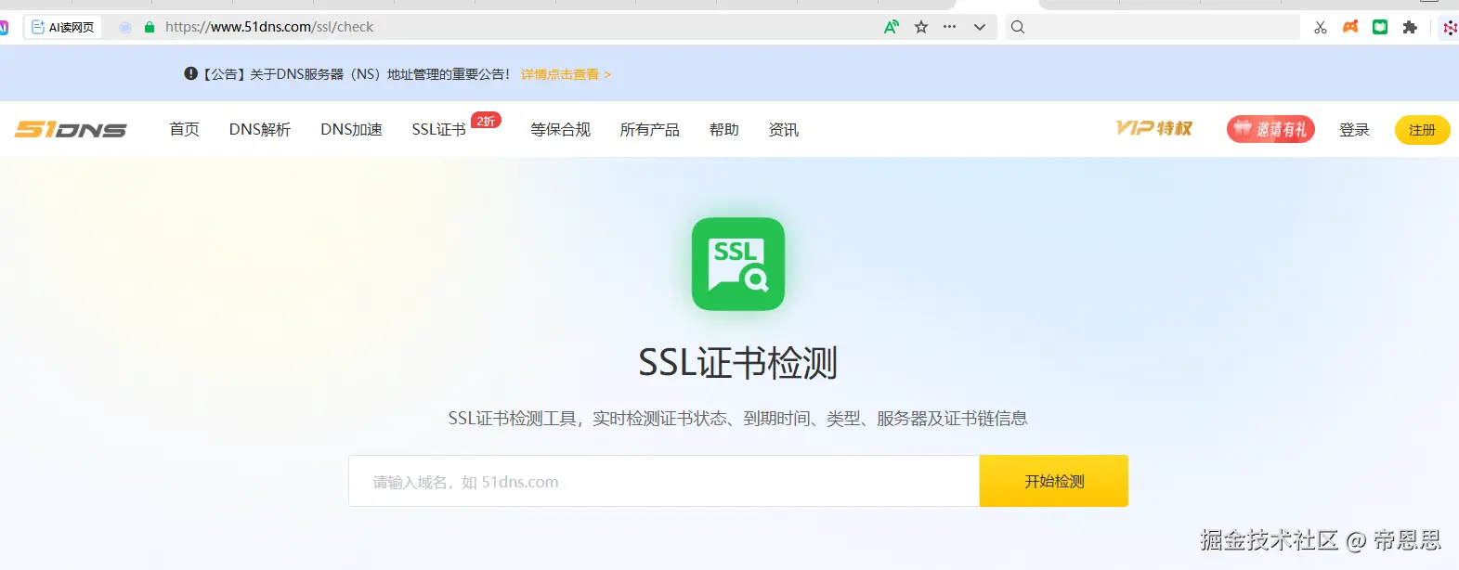The width and height of the screenshot is (1459, 570).
Task: Expand the address bar dropdown chevron
Action: [x=979, y=27]
